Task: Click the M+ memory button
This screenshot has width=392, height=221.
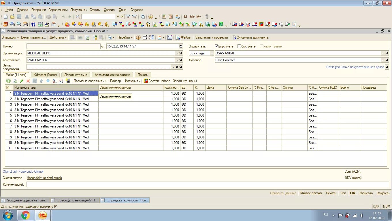Action: pos(192,17)
